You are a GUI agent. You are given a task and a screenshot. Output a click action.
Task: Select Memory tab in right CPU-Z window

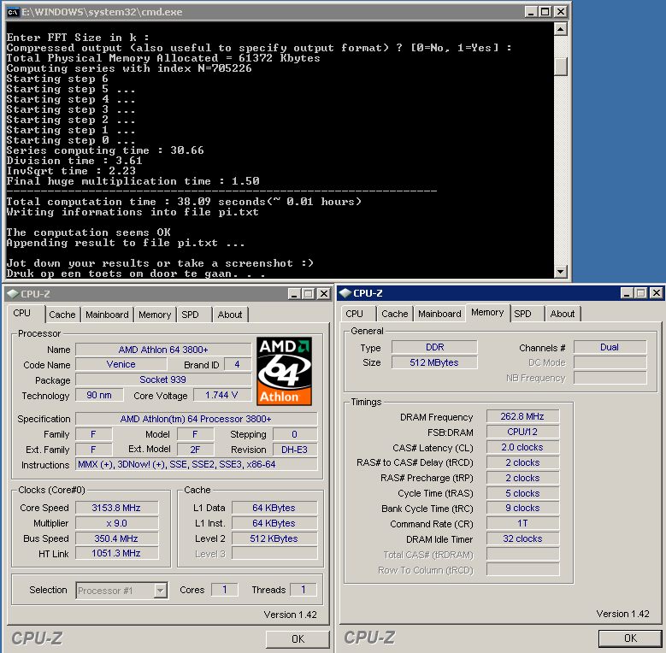[x=487, y=313]
